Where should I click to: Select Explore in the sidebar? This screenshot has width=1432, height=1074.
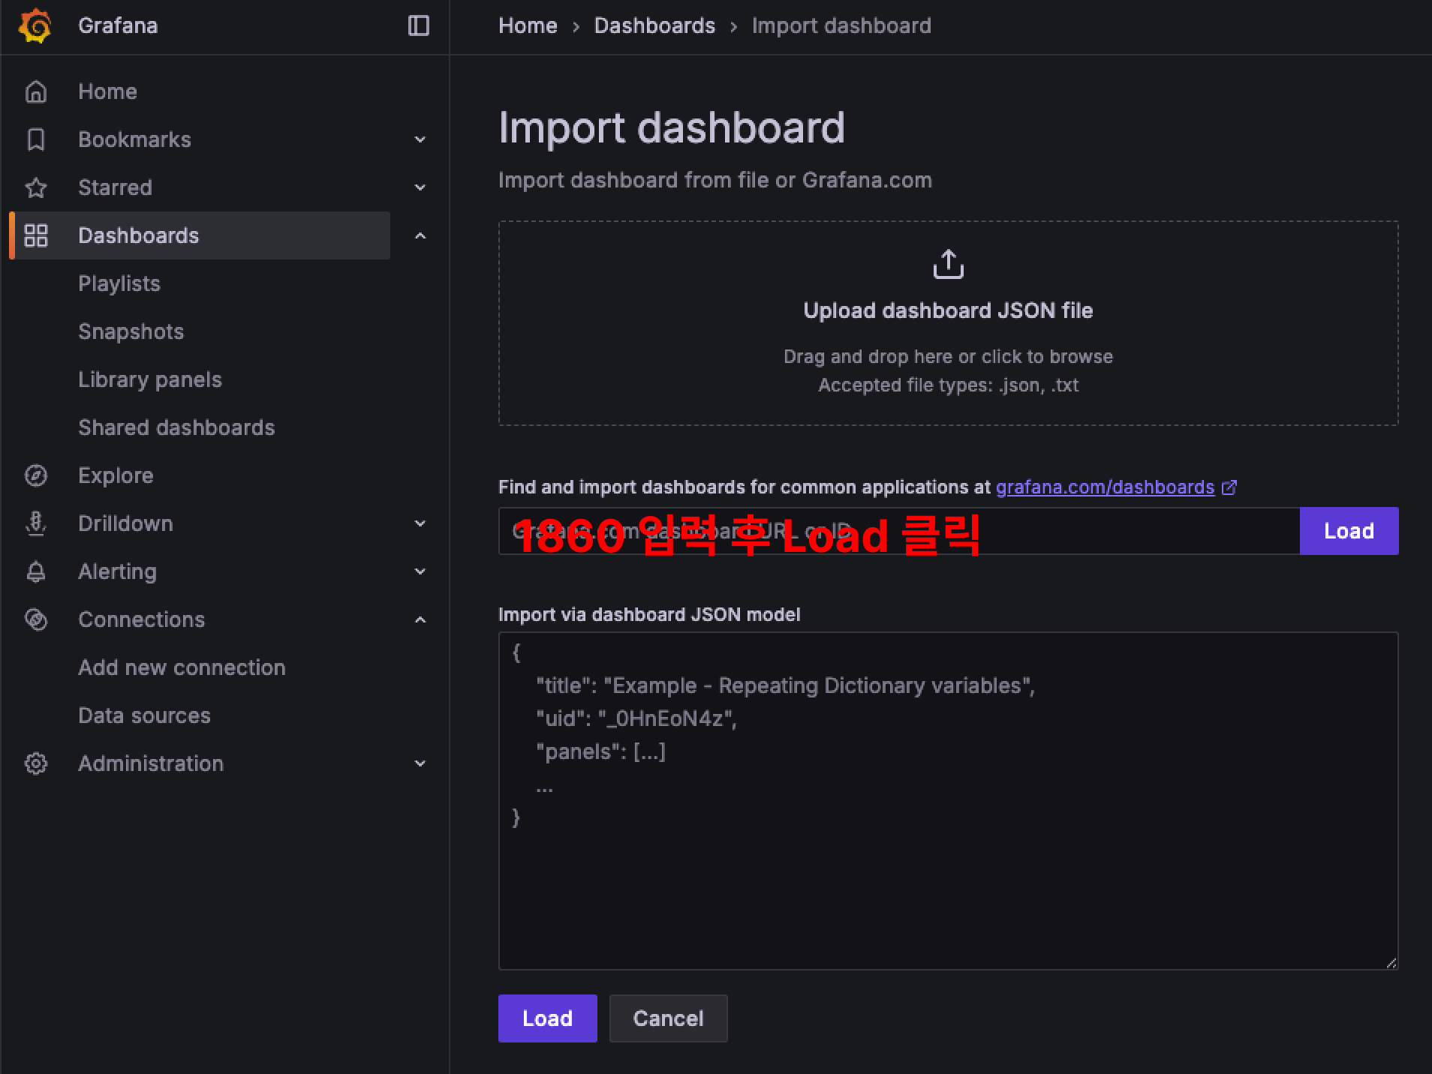coord(116,475)
